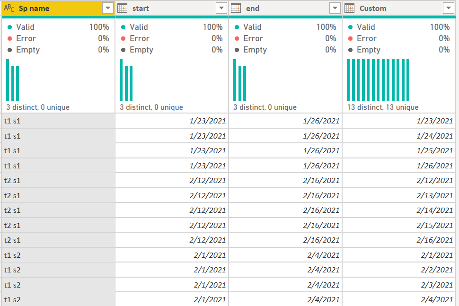459x306 pixels.
Task: Open the start column filter dropdown
Action: (221, 8)
